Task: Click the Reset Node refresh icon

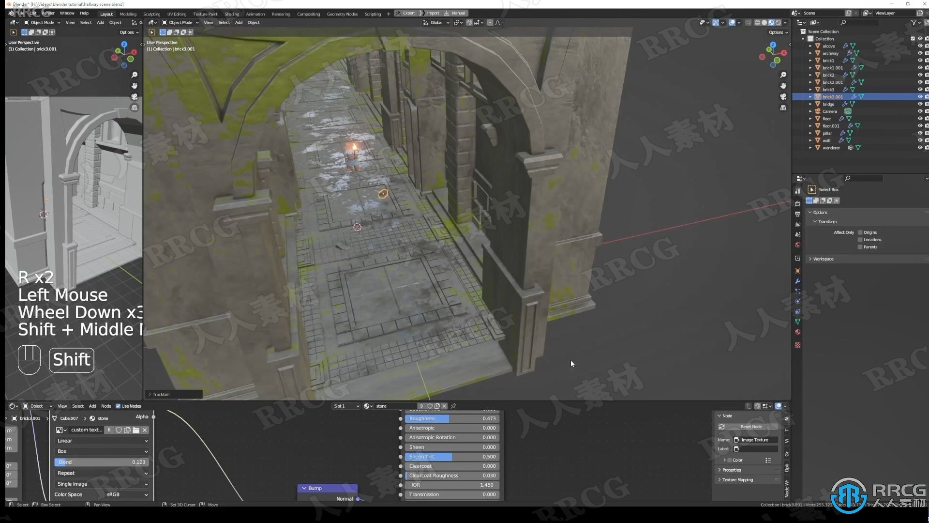Action: (722, 427)
